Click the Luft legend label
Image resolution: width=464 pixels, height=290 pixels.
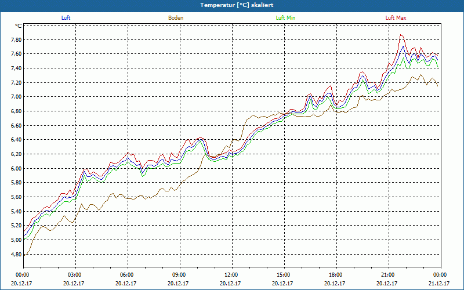66,18
